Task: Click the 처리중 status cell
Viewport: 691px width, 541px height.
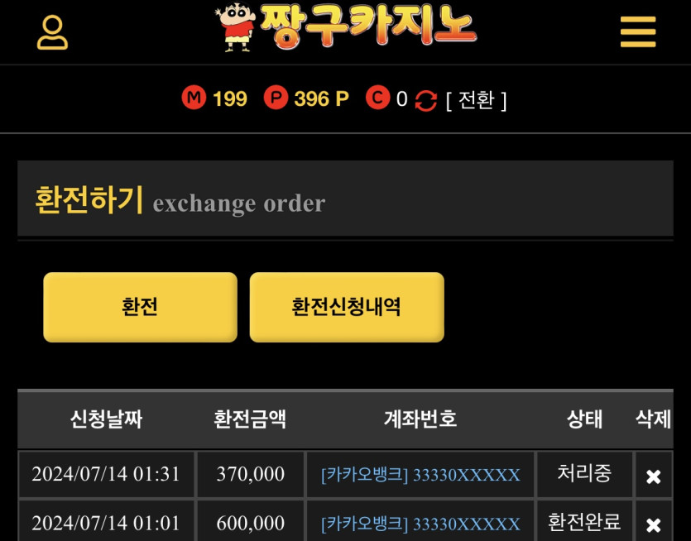Action: (584, 473)
